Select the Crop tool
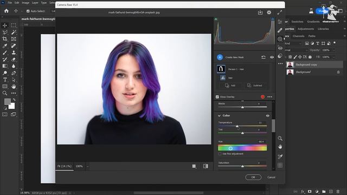This screenshot has width=347, height=195. coord(5,39)
